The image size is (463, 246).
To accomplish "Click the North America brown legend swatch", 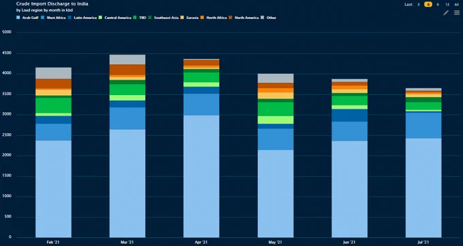I will click(231, 18).
